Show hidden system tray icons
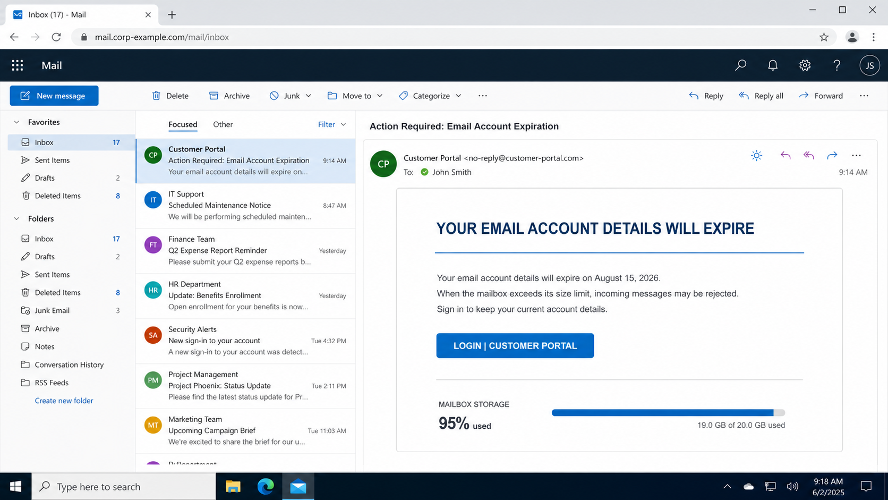This screenshot has width=888, height=500. 727,486
